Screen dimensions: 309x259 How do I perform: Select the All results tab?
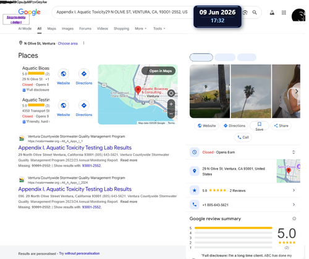coord(40,28)
